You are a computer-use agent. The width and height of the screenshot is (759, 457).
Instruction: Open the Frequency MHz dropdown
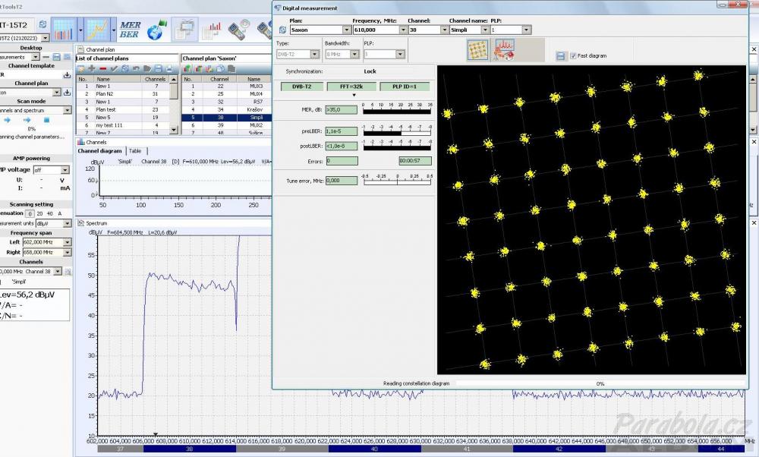[403, 30]
